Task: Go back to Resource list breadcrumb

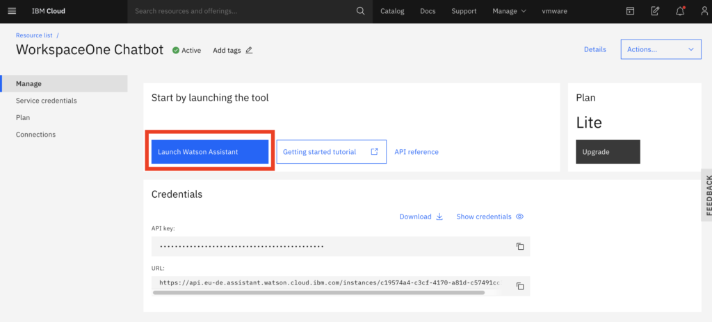Action: click(x=34, y=35)
